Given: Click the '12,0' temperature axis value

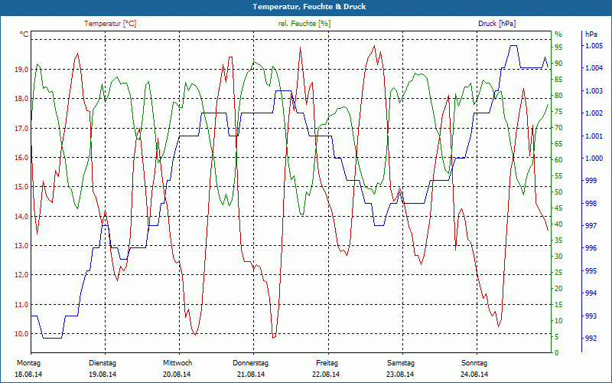Looking at the screenshot, I should click(22, 275).
